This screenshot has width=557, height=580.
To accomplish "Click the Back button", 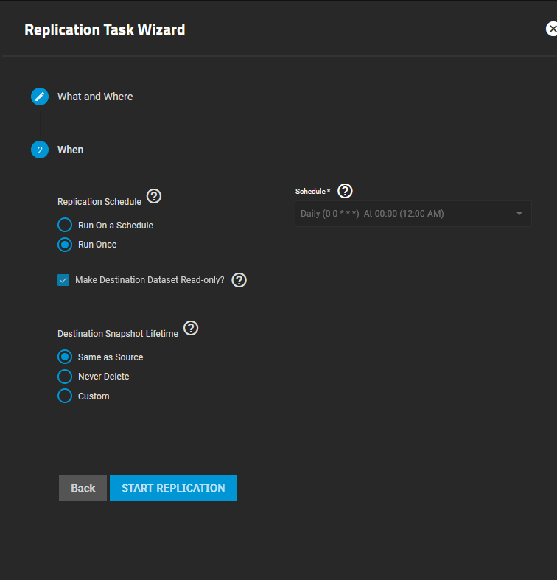I will [x=83, y=488].
